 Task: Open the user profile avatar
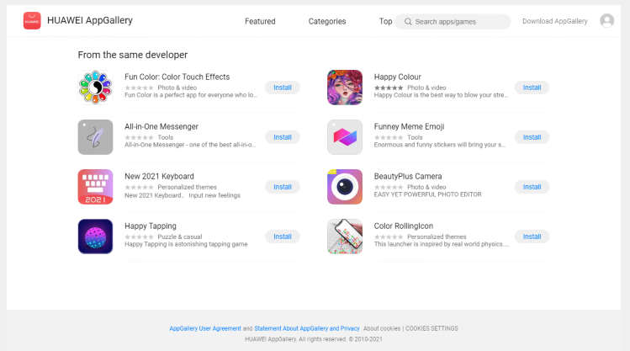(x=606, y=20)
